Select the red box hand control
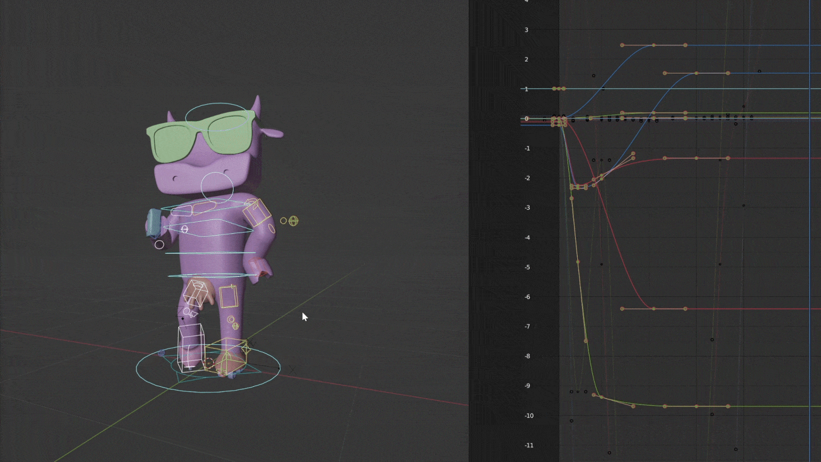 259,266
